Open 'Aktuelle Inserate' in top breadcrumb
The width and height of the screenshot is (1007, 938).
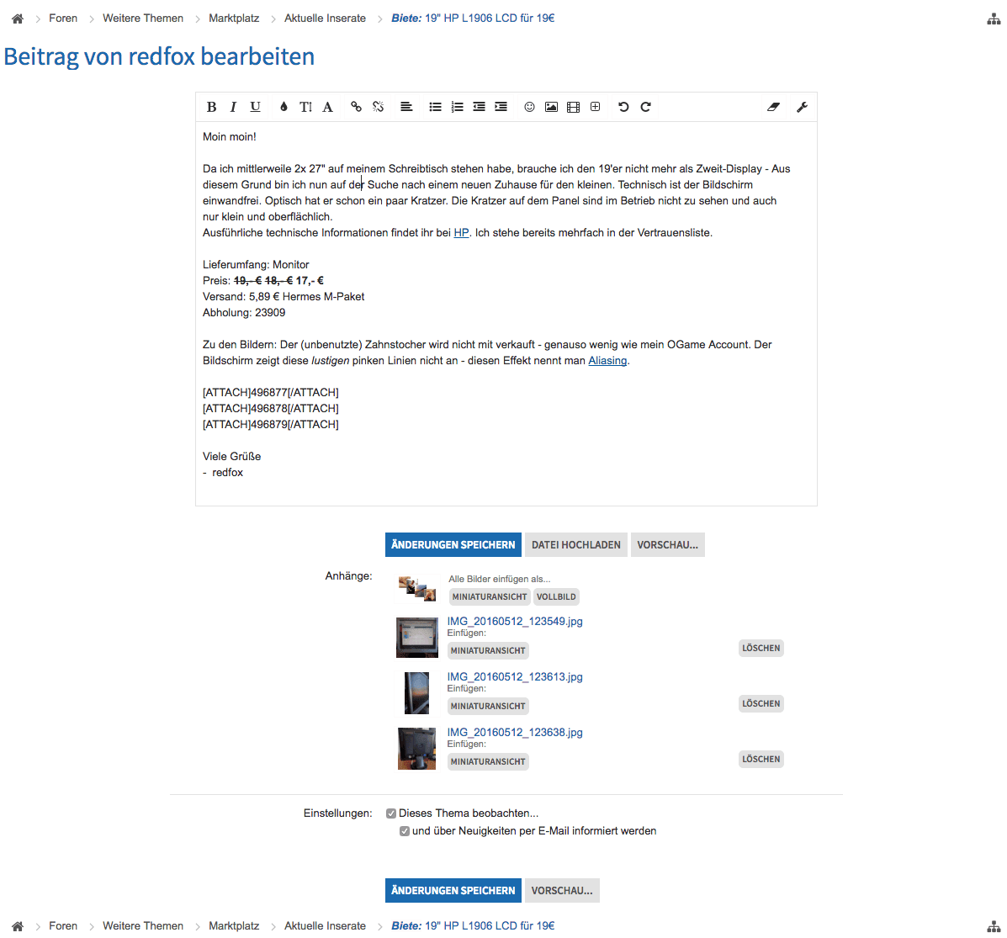[x=325, y=19]
